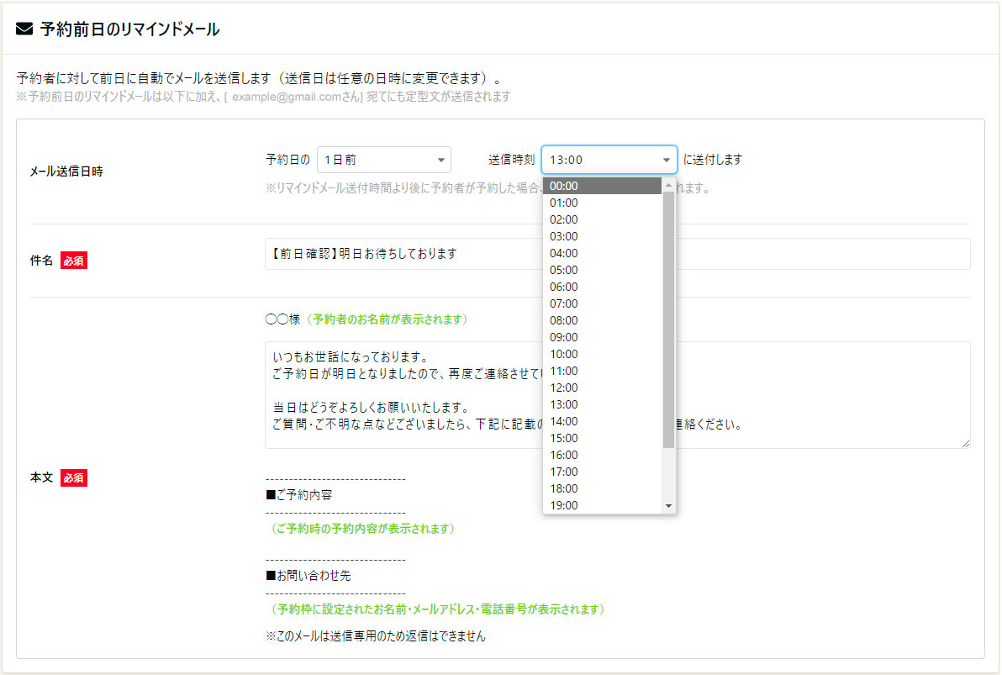1002x675 pixels.
Task: Choose 19:00 in the time list
Action: [x=602, y=505]
